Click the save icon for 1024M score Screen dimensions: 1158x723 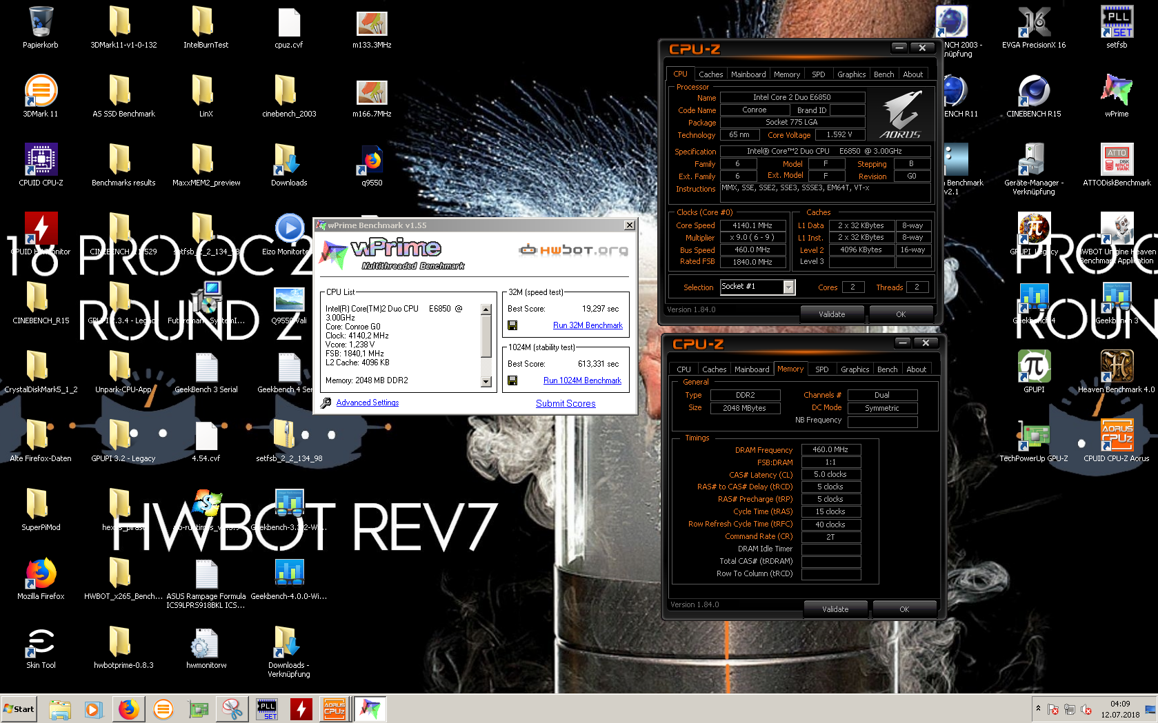pyautogui.click(x=512, y=380)
